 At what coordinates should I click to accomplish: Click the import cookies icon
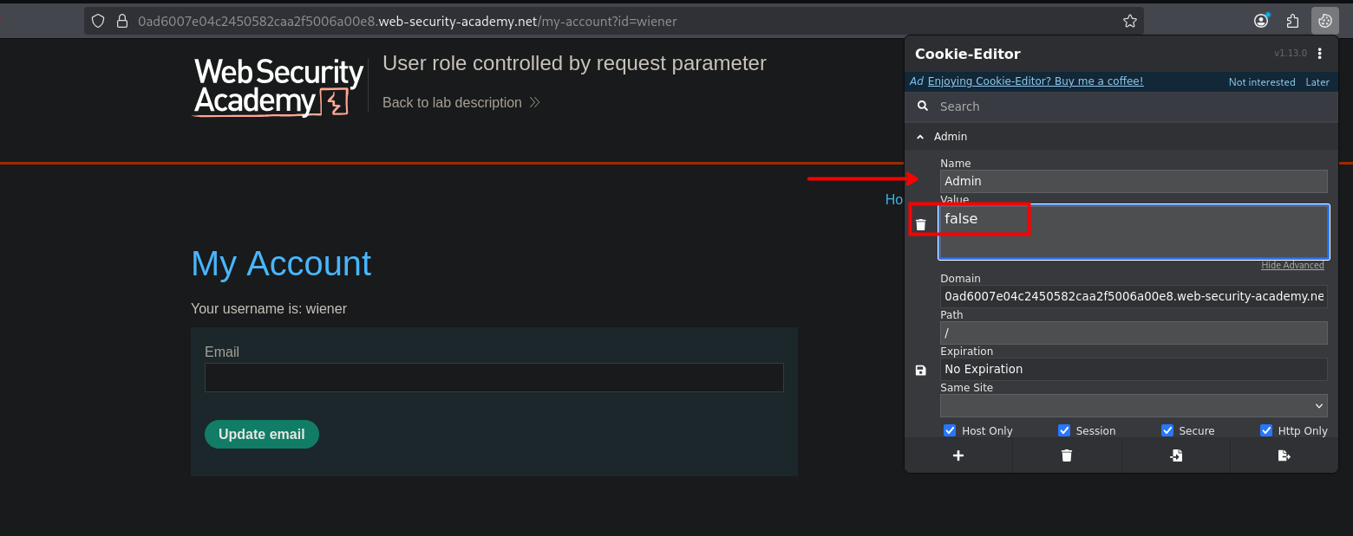(1175, 455)
